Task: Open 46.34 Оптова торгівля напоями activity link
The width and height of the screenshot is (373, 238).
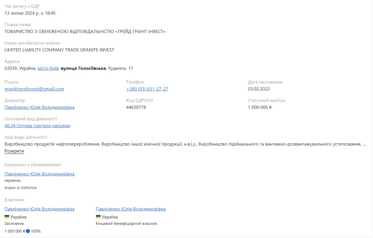Action: click(37, 126)
